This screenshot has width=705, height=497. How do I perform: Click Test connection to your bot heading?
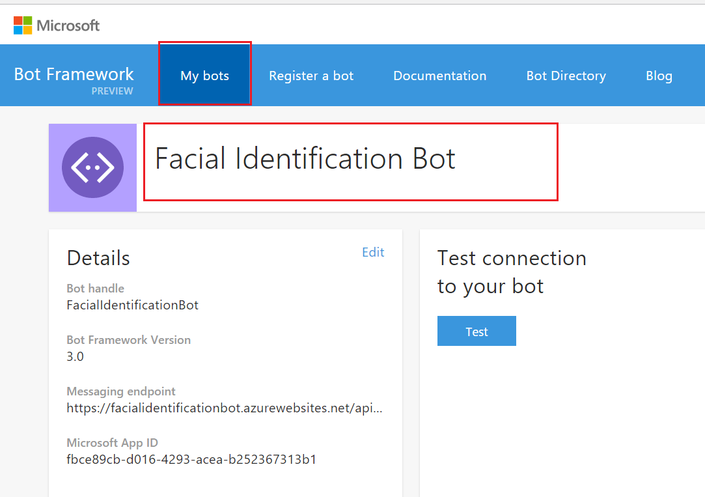coord(512,272)
